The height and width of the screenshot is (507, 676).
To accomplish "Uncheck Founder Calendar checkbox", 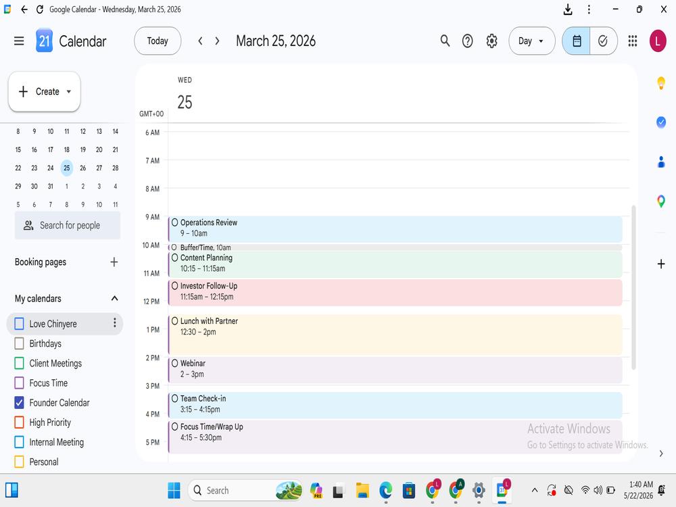I will 19,403.
